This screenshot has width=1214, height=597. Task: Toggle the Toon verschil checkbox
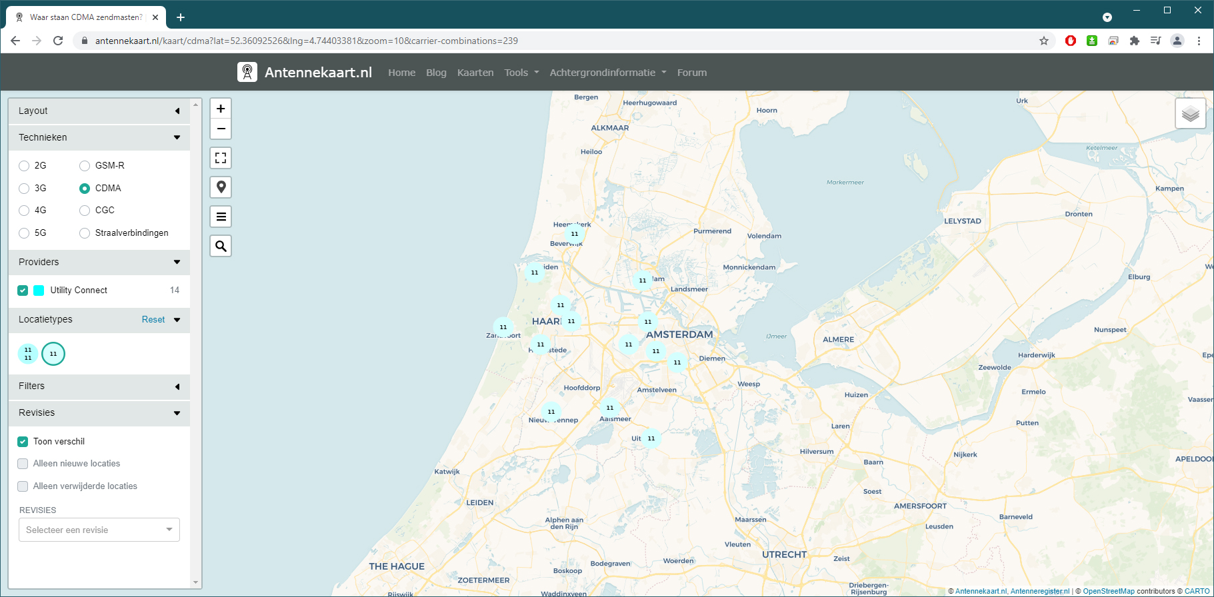(x=23, y=442)
